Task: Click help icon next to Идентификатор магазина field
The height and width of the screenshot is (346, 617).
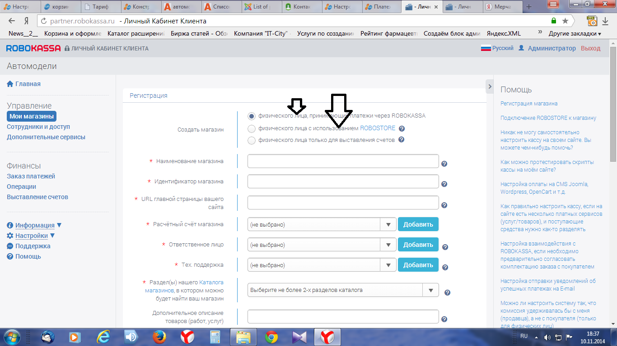Action: (444, 184)
